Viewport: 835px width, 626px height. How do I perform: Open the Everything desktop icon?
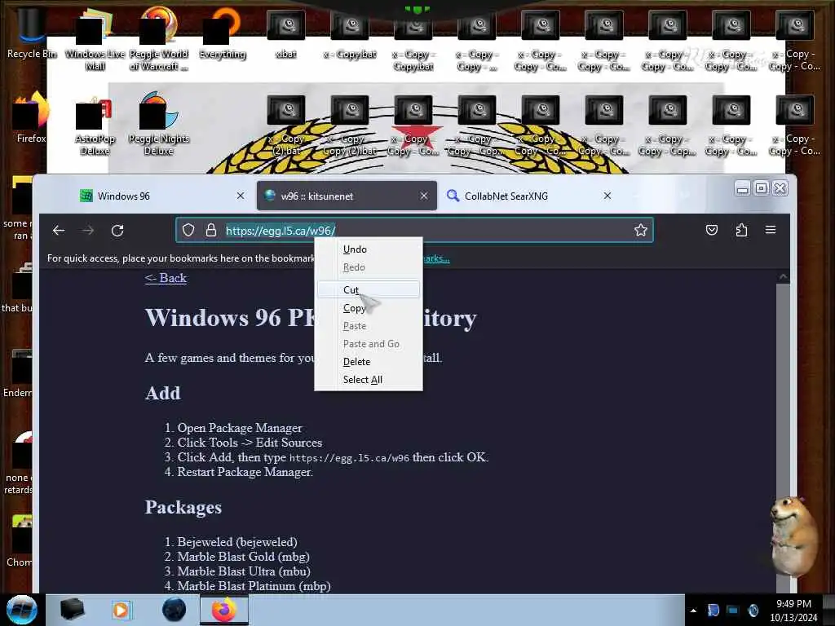[222, 33]
